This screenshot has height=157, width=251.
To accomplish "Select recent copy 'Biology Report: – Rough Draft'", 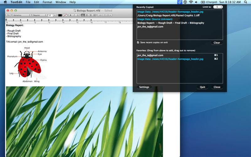I will point(171,23).
